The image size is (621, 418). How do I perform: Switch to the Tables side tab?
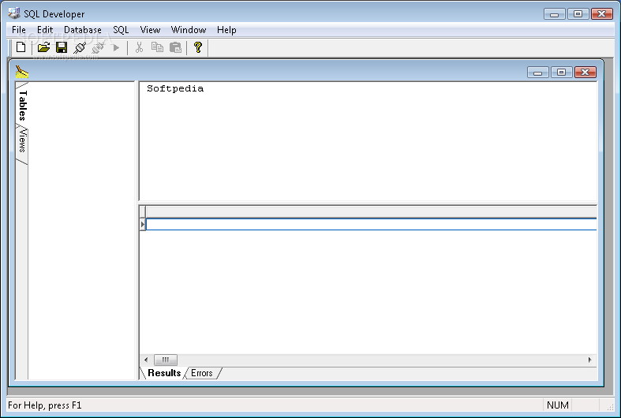(x=22, y=106)
